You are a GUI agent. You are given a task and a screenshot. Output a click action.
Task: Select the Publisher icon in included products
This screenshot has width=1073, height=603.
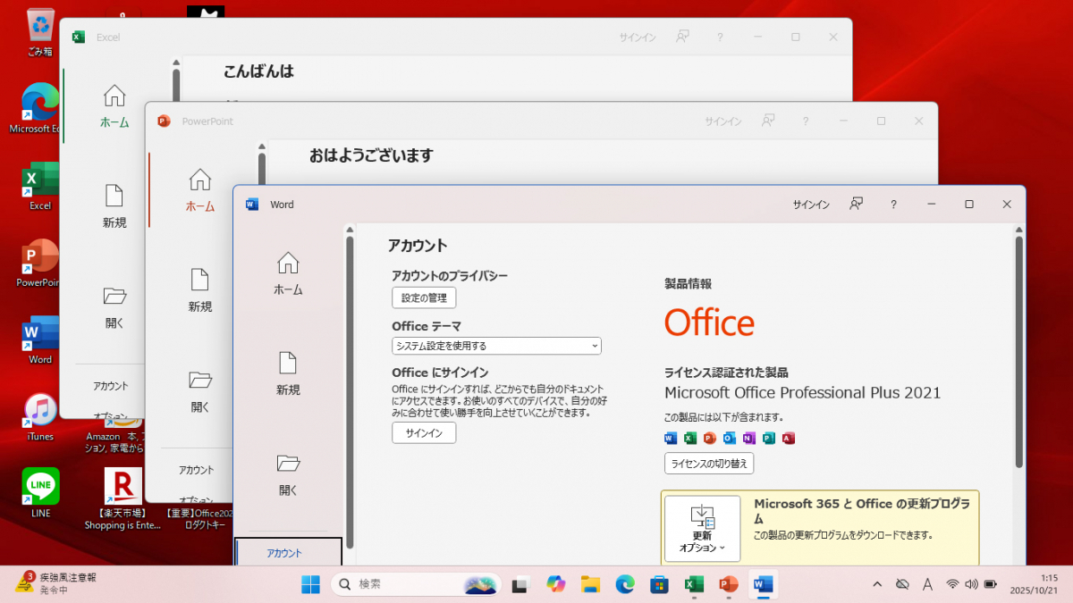coord(767,438)
